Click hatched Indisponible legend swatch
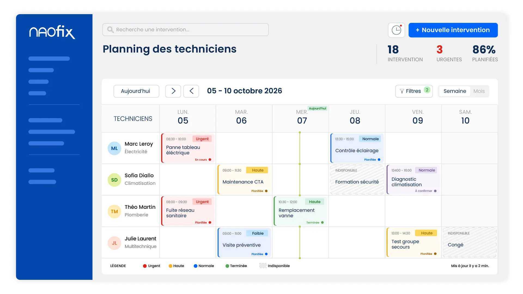 point(263,266)
